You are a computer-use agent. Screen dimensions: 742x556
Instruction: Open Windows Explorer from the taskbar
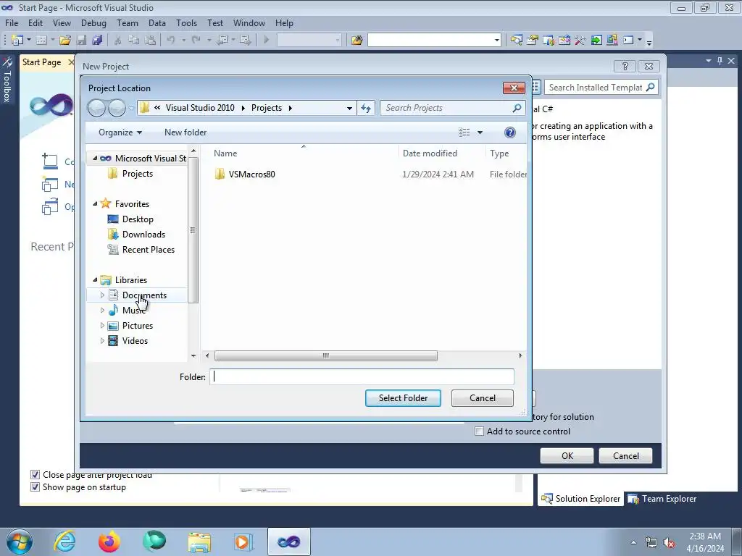point(199,542)
